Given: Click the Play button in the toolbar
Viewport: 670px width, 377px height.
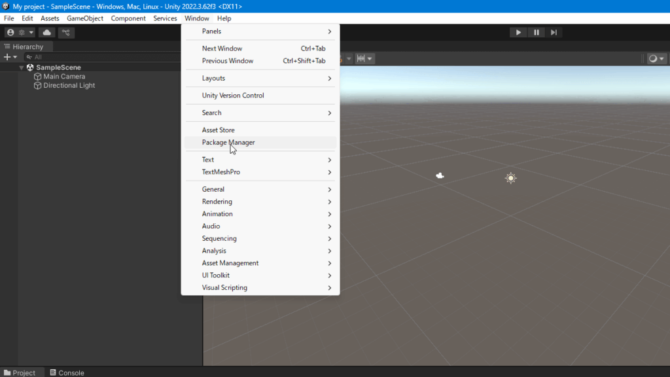Looking at the screenshot, I should 518,32.
